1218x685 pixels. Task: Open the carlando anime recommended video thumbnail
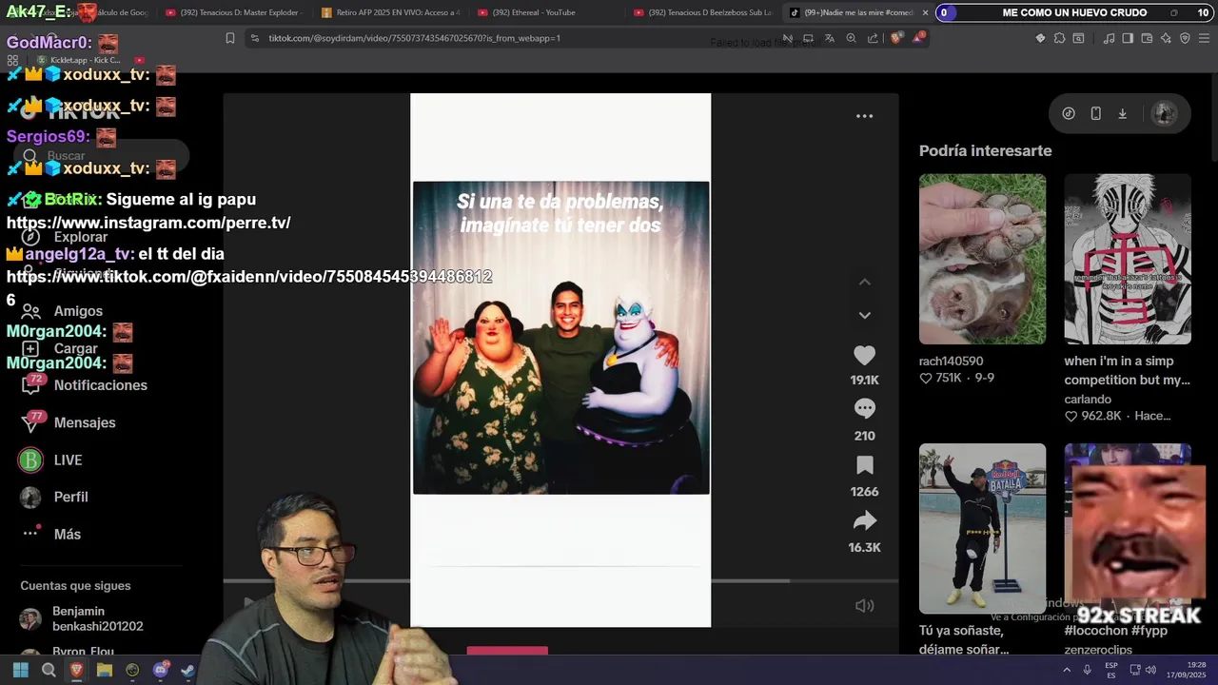click(x=1128, y=259)
